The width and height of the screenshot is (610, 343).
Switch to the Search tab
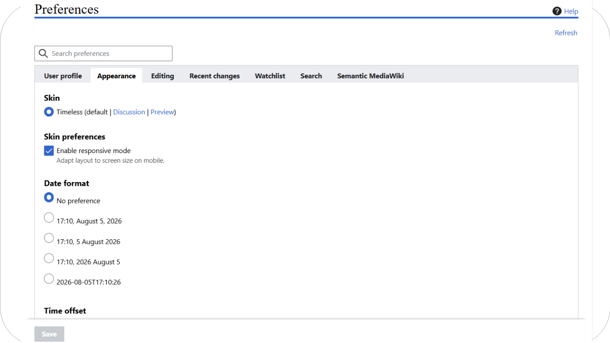[x=311, y=76]
